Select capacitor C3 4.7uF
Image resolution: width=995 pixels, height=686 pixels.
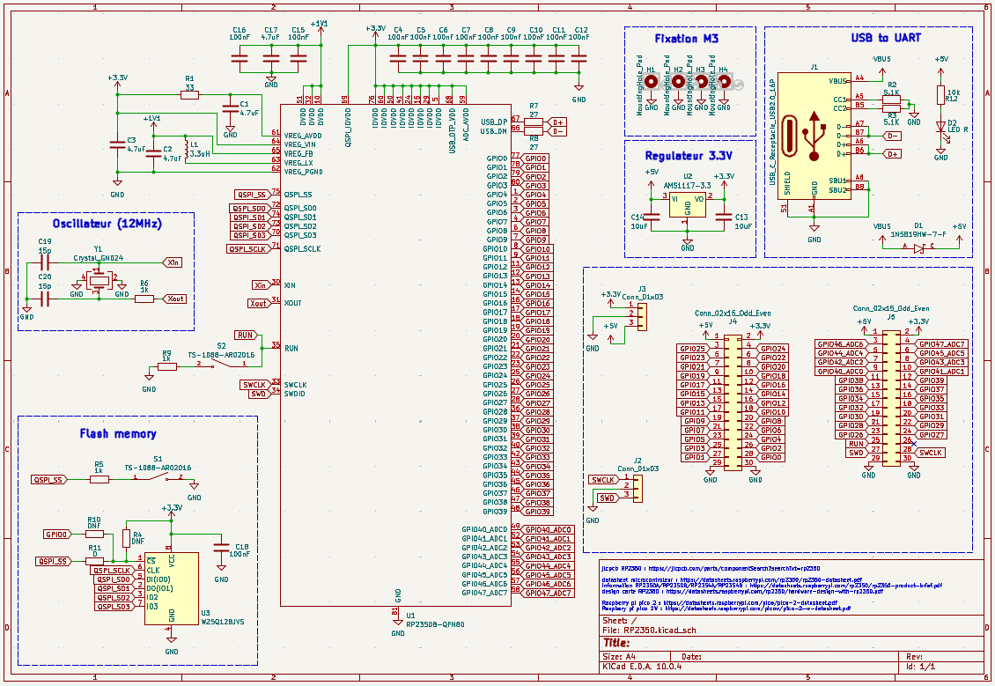click(117, 144)
